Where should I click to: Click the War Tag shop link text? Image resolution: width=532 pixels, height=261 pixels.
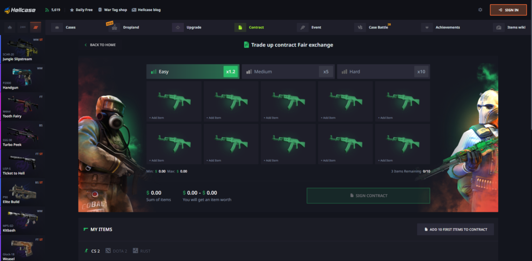[115, 10]
